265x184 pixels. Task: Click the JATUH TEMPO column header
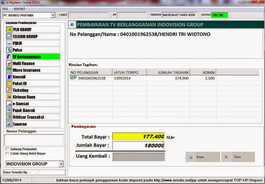(130, 73)
